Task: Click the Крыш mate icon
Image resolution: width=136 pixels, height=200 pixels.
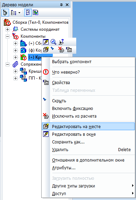Action: point(23,71)
